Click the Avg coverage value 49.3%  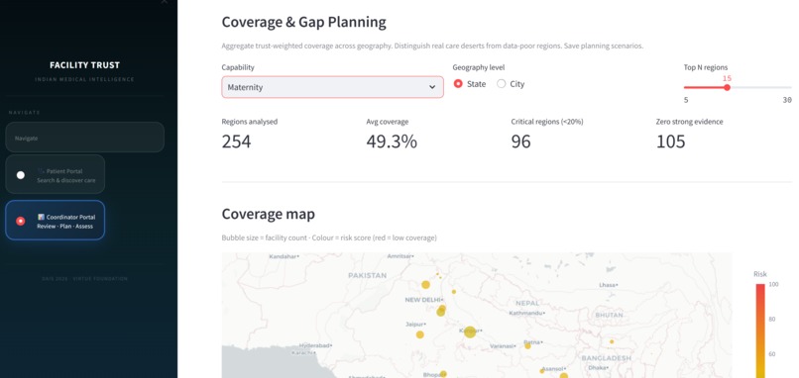click(392, 142)
